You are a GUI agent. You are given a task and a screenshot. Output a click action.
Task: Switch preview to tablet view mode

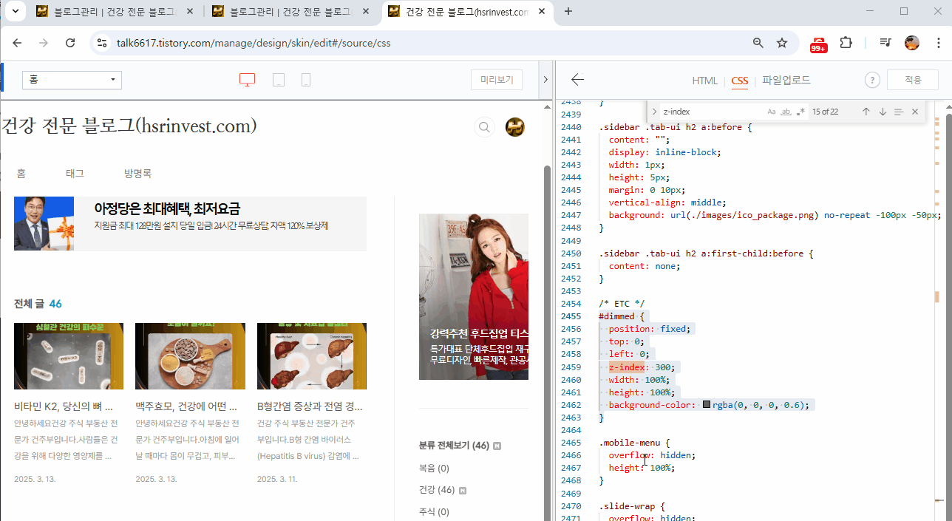278,79
